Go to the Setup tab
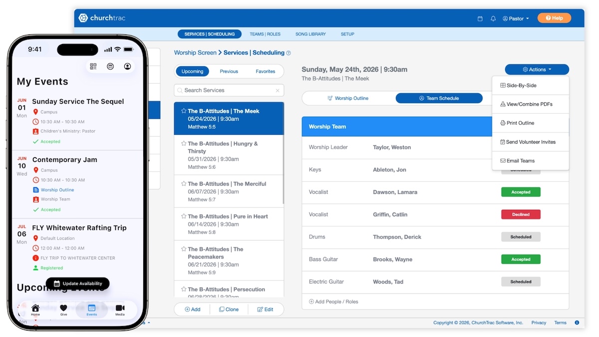This screenshot has width=599, height=337. tap(347, 34)
